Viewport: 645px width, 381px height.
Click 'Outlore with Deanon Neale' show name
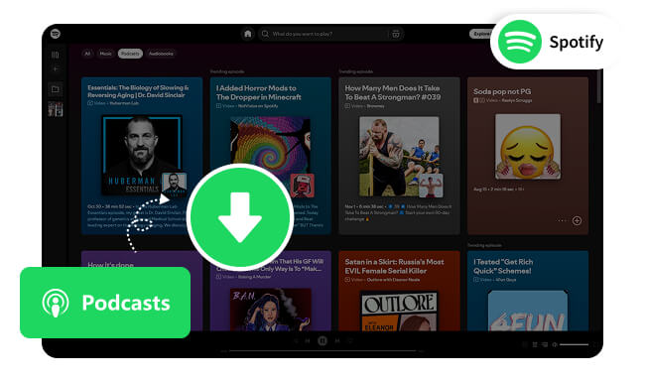click(x=393, y=280)
